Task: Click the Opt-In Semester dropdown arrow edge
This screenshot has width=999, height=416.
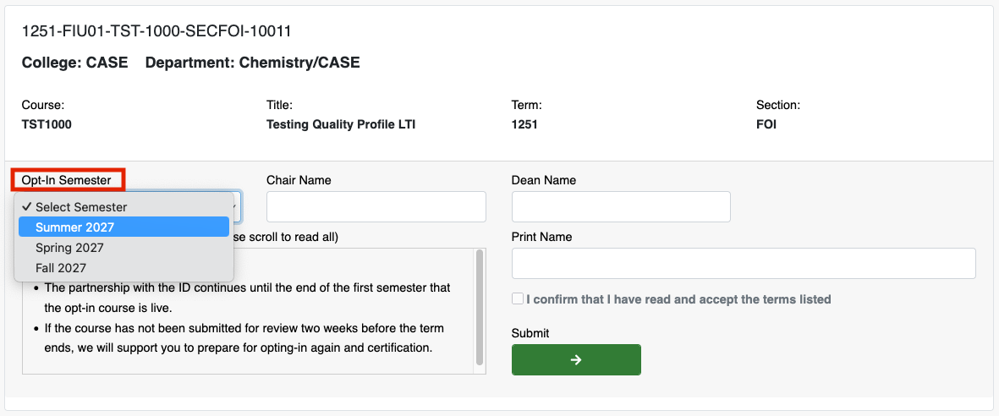Action: tap(237, 206)
